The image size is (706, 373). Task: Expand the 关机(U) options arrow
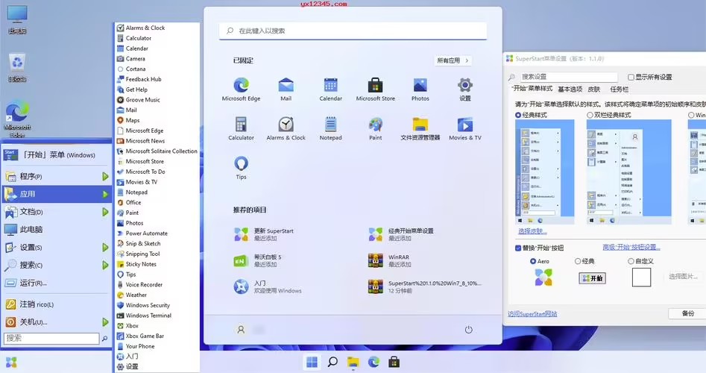(105, 322)
